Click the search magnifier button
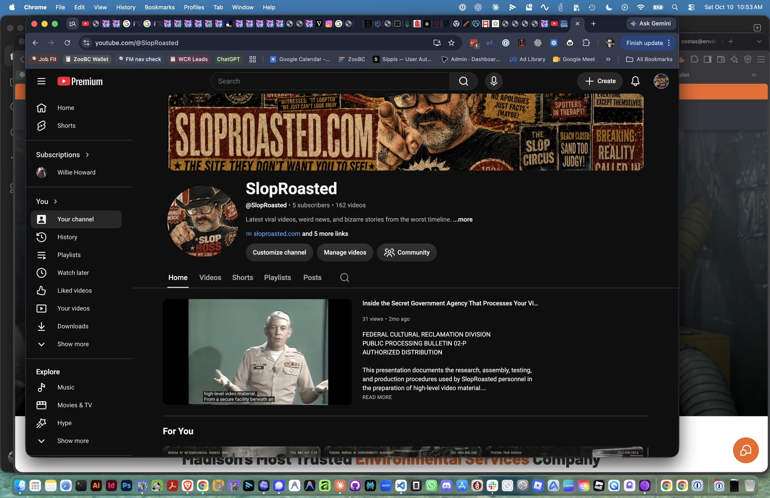770x498 pixels. point(464,81)
